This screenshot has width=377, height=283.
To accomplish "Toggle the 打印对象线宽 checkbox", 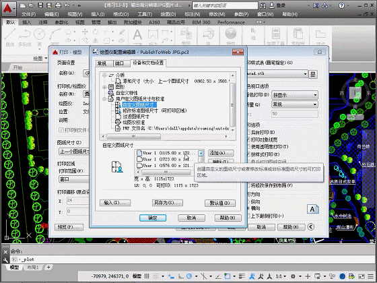I will point(249,139).
